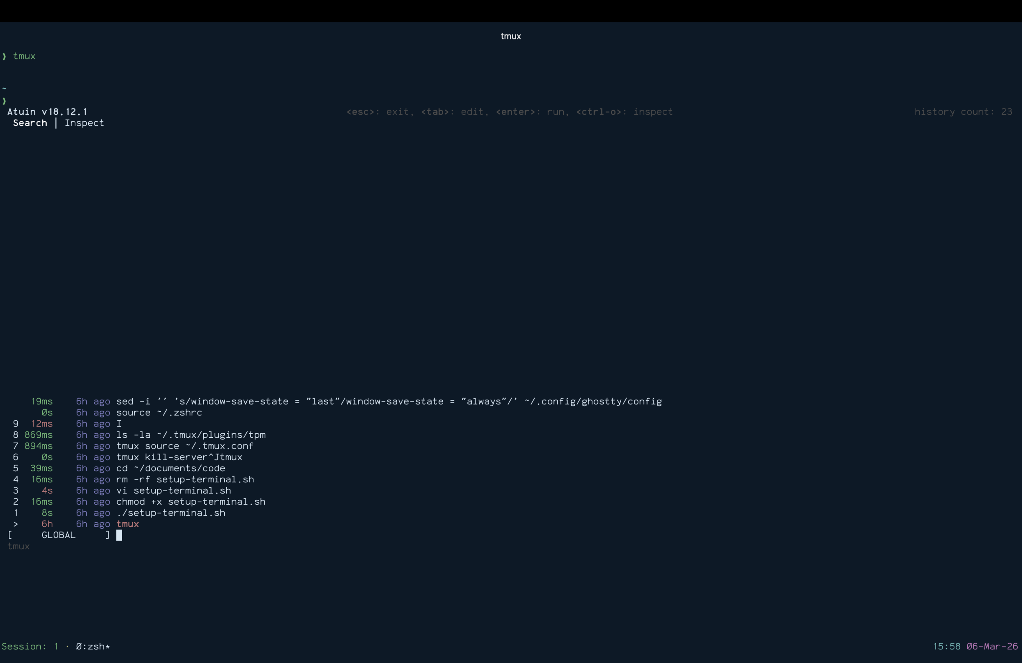This screenshot has height=663, width=1022.
Task: Select the sed -i window-save-state command
Action: click(x=388, y=401)
